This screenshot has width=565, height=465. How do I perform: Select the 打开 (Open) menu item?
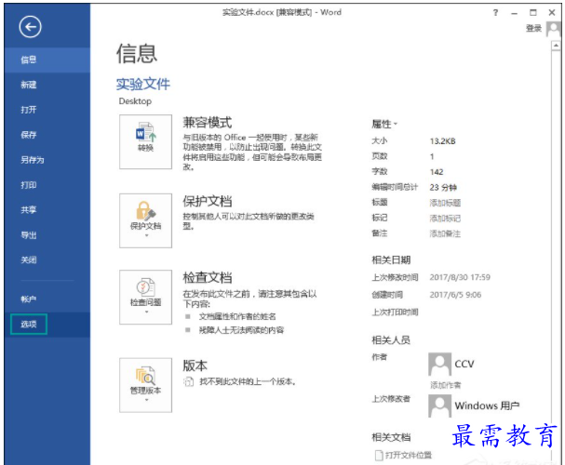[47, 110]
